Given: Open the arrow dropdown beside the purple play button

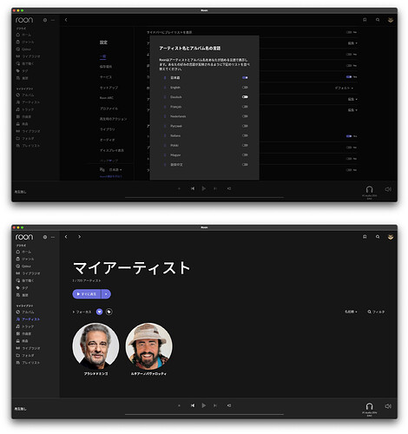Looking at the screenshot, I should coord(106,294).
